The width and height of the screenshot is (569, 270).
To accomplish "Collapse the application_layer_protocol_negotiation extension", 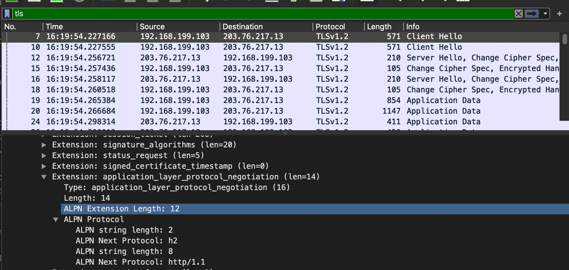I will [x=44, y=177].
